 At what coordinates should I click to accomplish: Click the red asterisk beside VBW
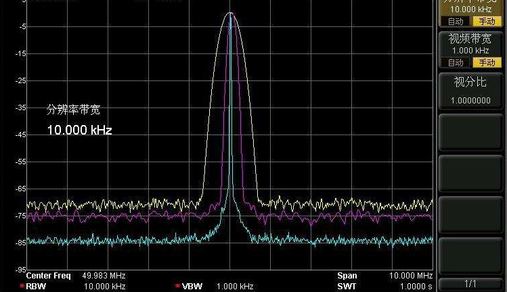pos(178,287)
